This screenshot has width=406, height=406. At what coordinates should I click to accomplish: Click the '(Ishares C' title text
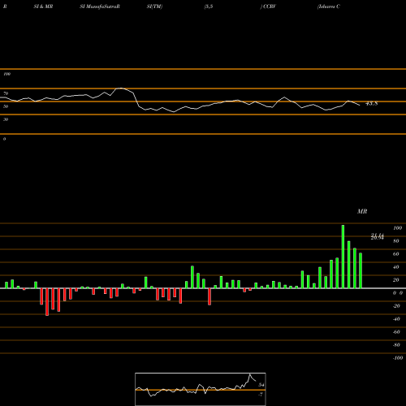(329, 6)
